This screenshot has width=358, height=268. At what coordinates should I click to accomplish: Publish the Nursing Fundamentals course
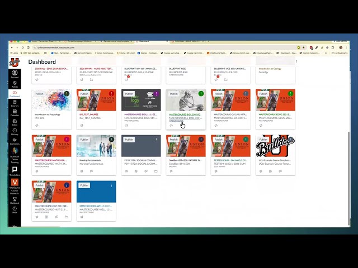pyautogui.click(x=84, y=140)
